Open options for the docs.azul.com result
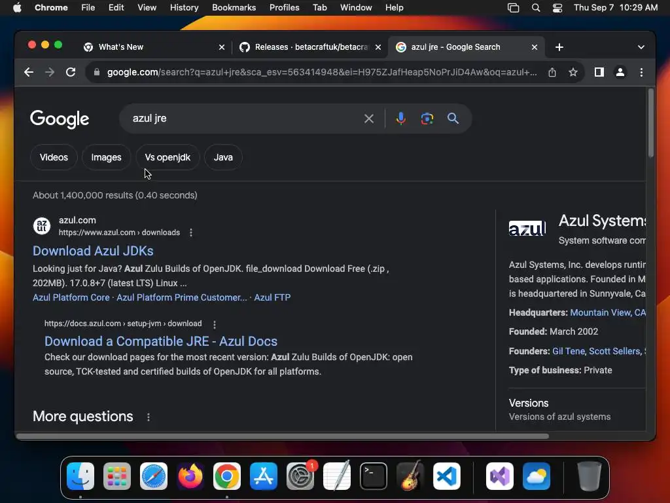This screenshot has width=670, height=503. [215, 324]
